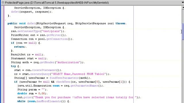Click 'Connection con' declaration
Image resolution: width=184 pixels, height=103 pixels.
coord(22,39)
